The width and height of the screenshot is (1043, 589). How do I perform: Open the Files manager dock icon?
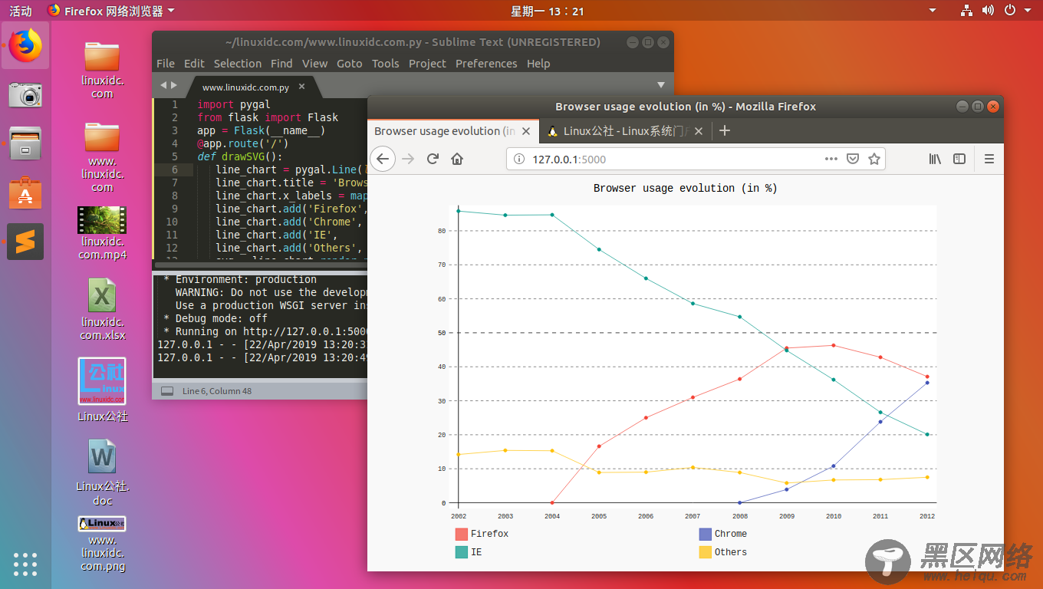[x=25, y=143]
